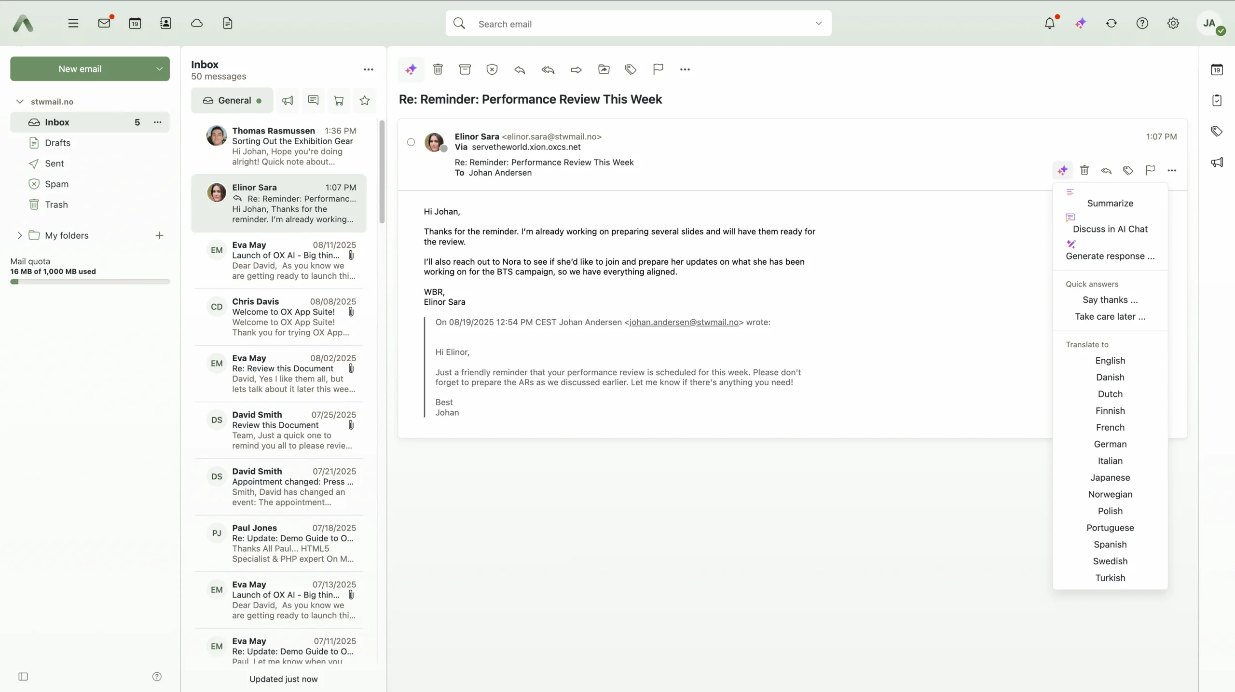Click the notifications bell icon
This screenshot has height=692, width=1235.
click(x=1050, y=23)
